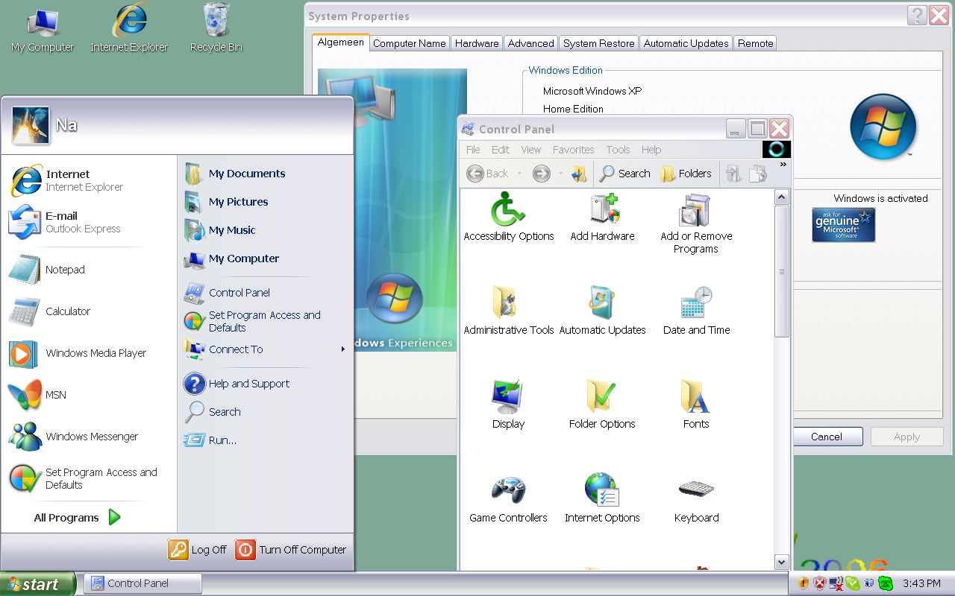Viewport: 955px width, 596px height.
Task: Click the Forward arrow toolbar button
Action: (x=541, y=174)
